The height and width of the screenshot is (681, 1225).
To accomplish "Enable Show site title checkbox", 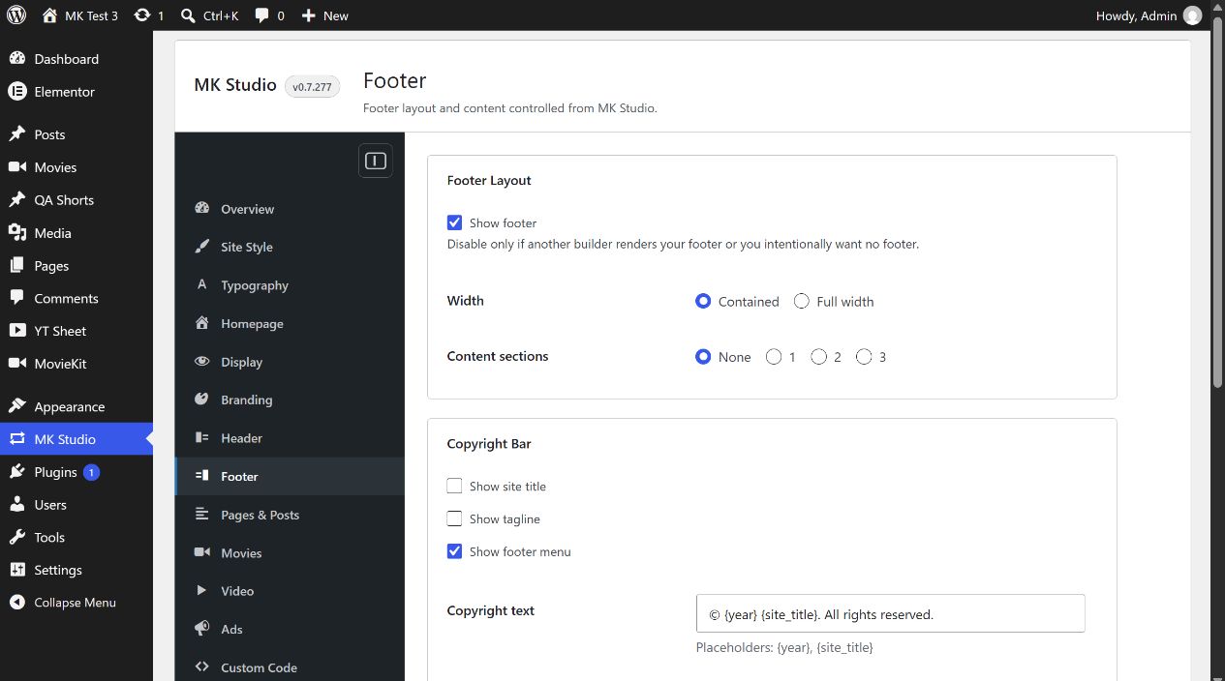I will tap(454, 486).
